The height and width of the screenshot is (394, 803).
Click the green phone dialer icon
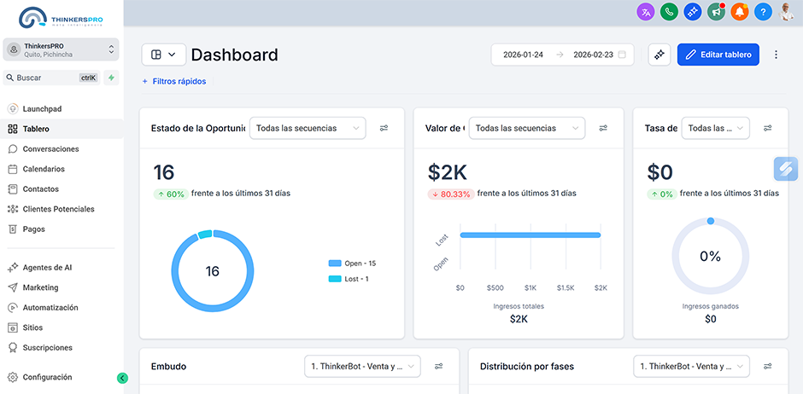point(669,12)
